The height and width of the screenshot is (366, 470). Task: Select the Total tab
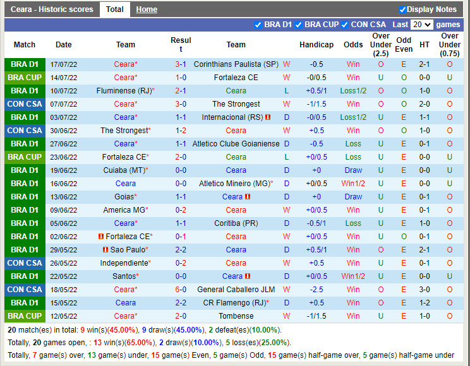[114, 9]
